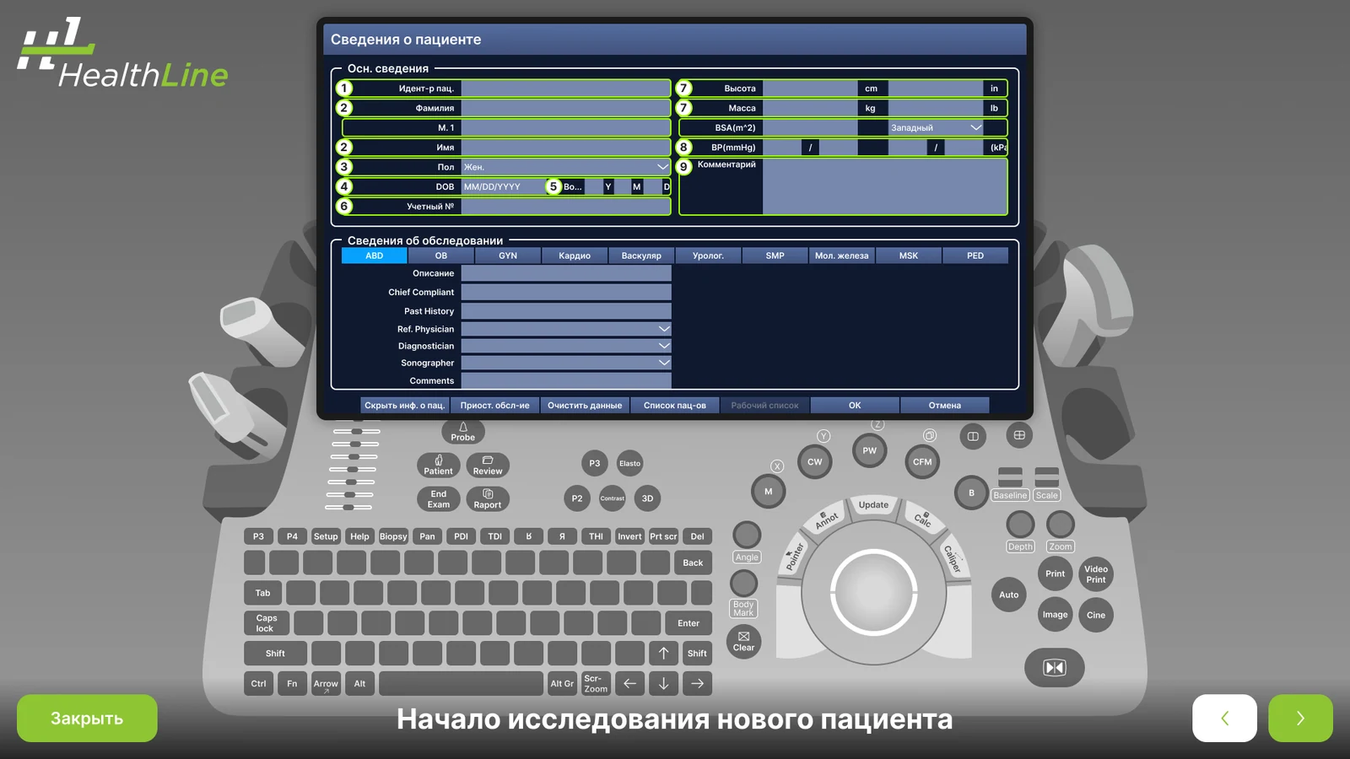Click the freeze button with mirrored triangles
The height and width of the screenshot is (759, 1350).
(1055, 668)
